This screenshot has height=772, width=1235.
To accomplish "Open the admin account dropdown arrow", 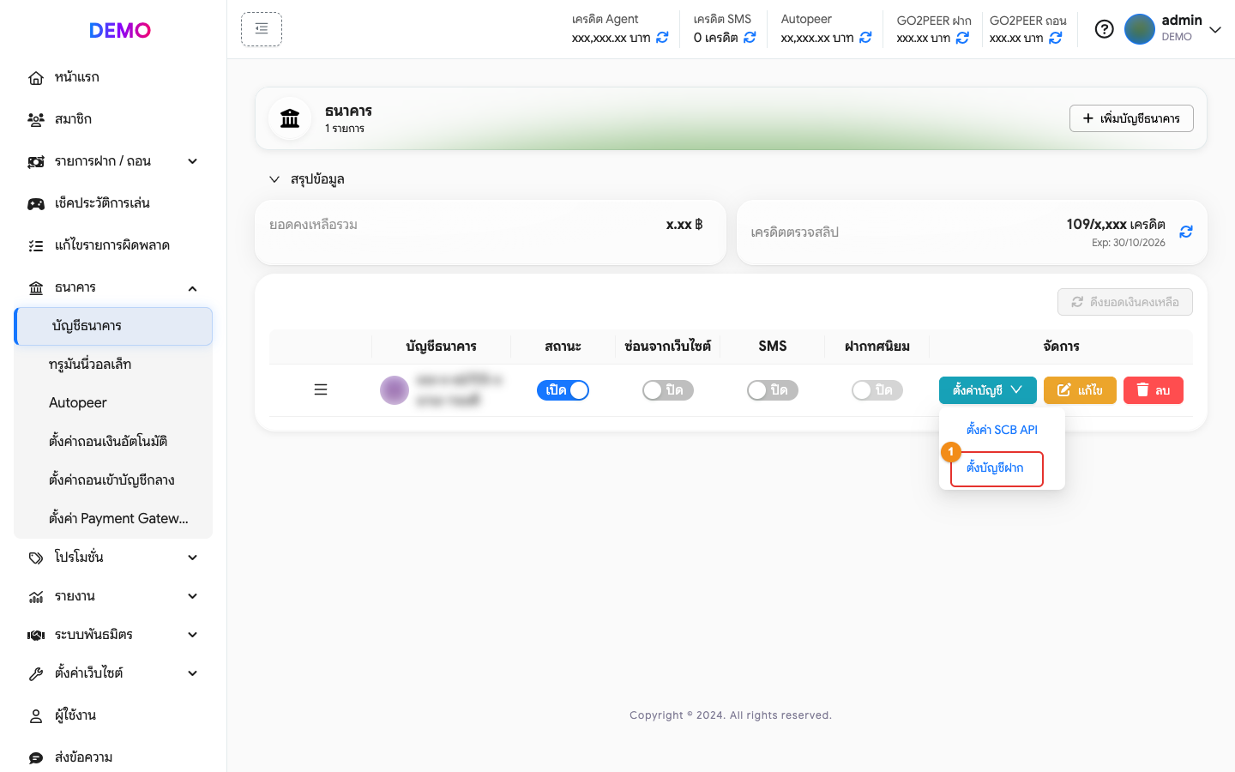I will click(x=1215, y=30).
